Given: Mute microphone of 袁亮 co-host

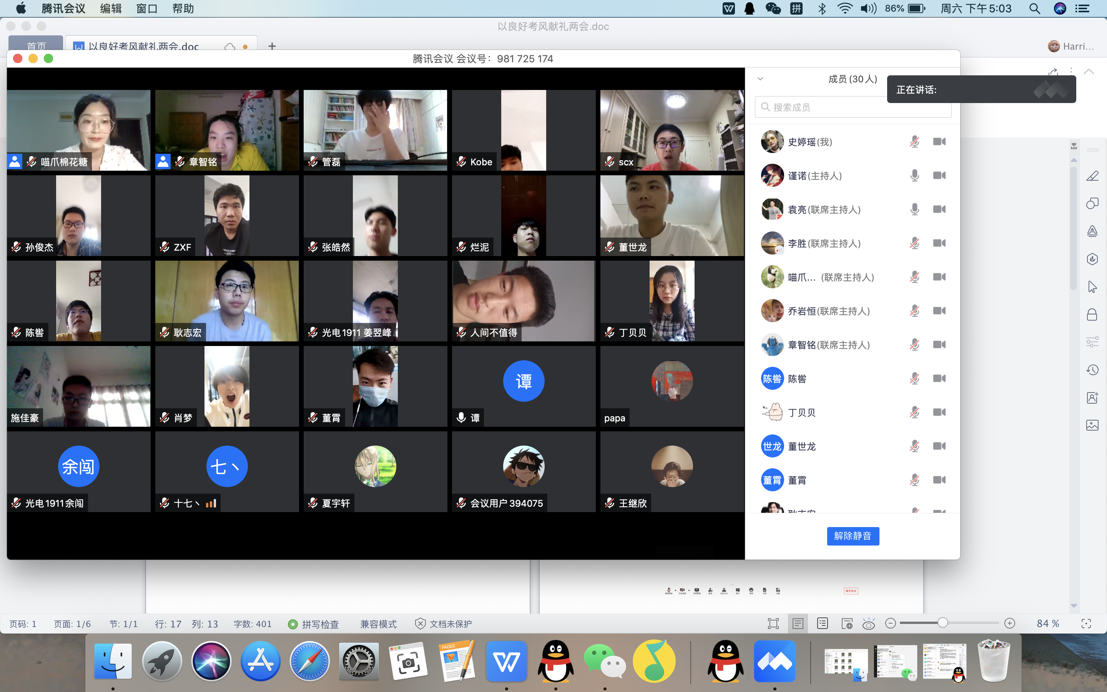Looking at the screenshot, I should click(x=914, y=210).
